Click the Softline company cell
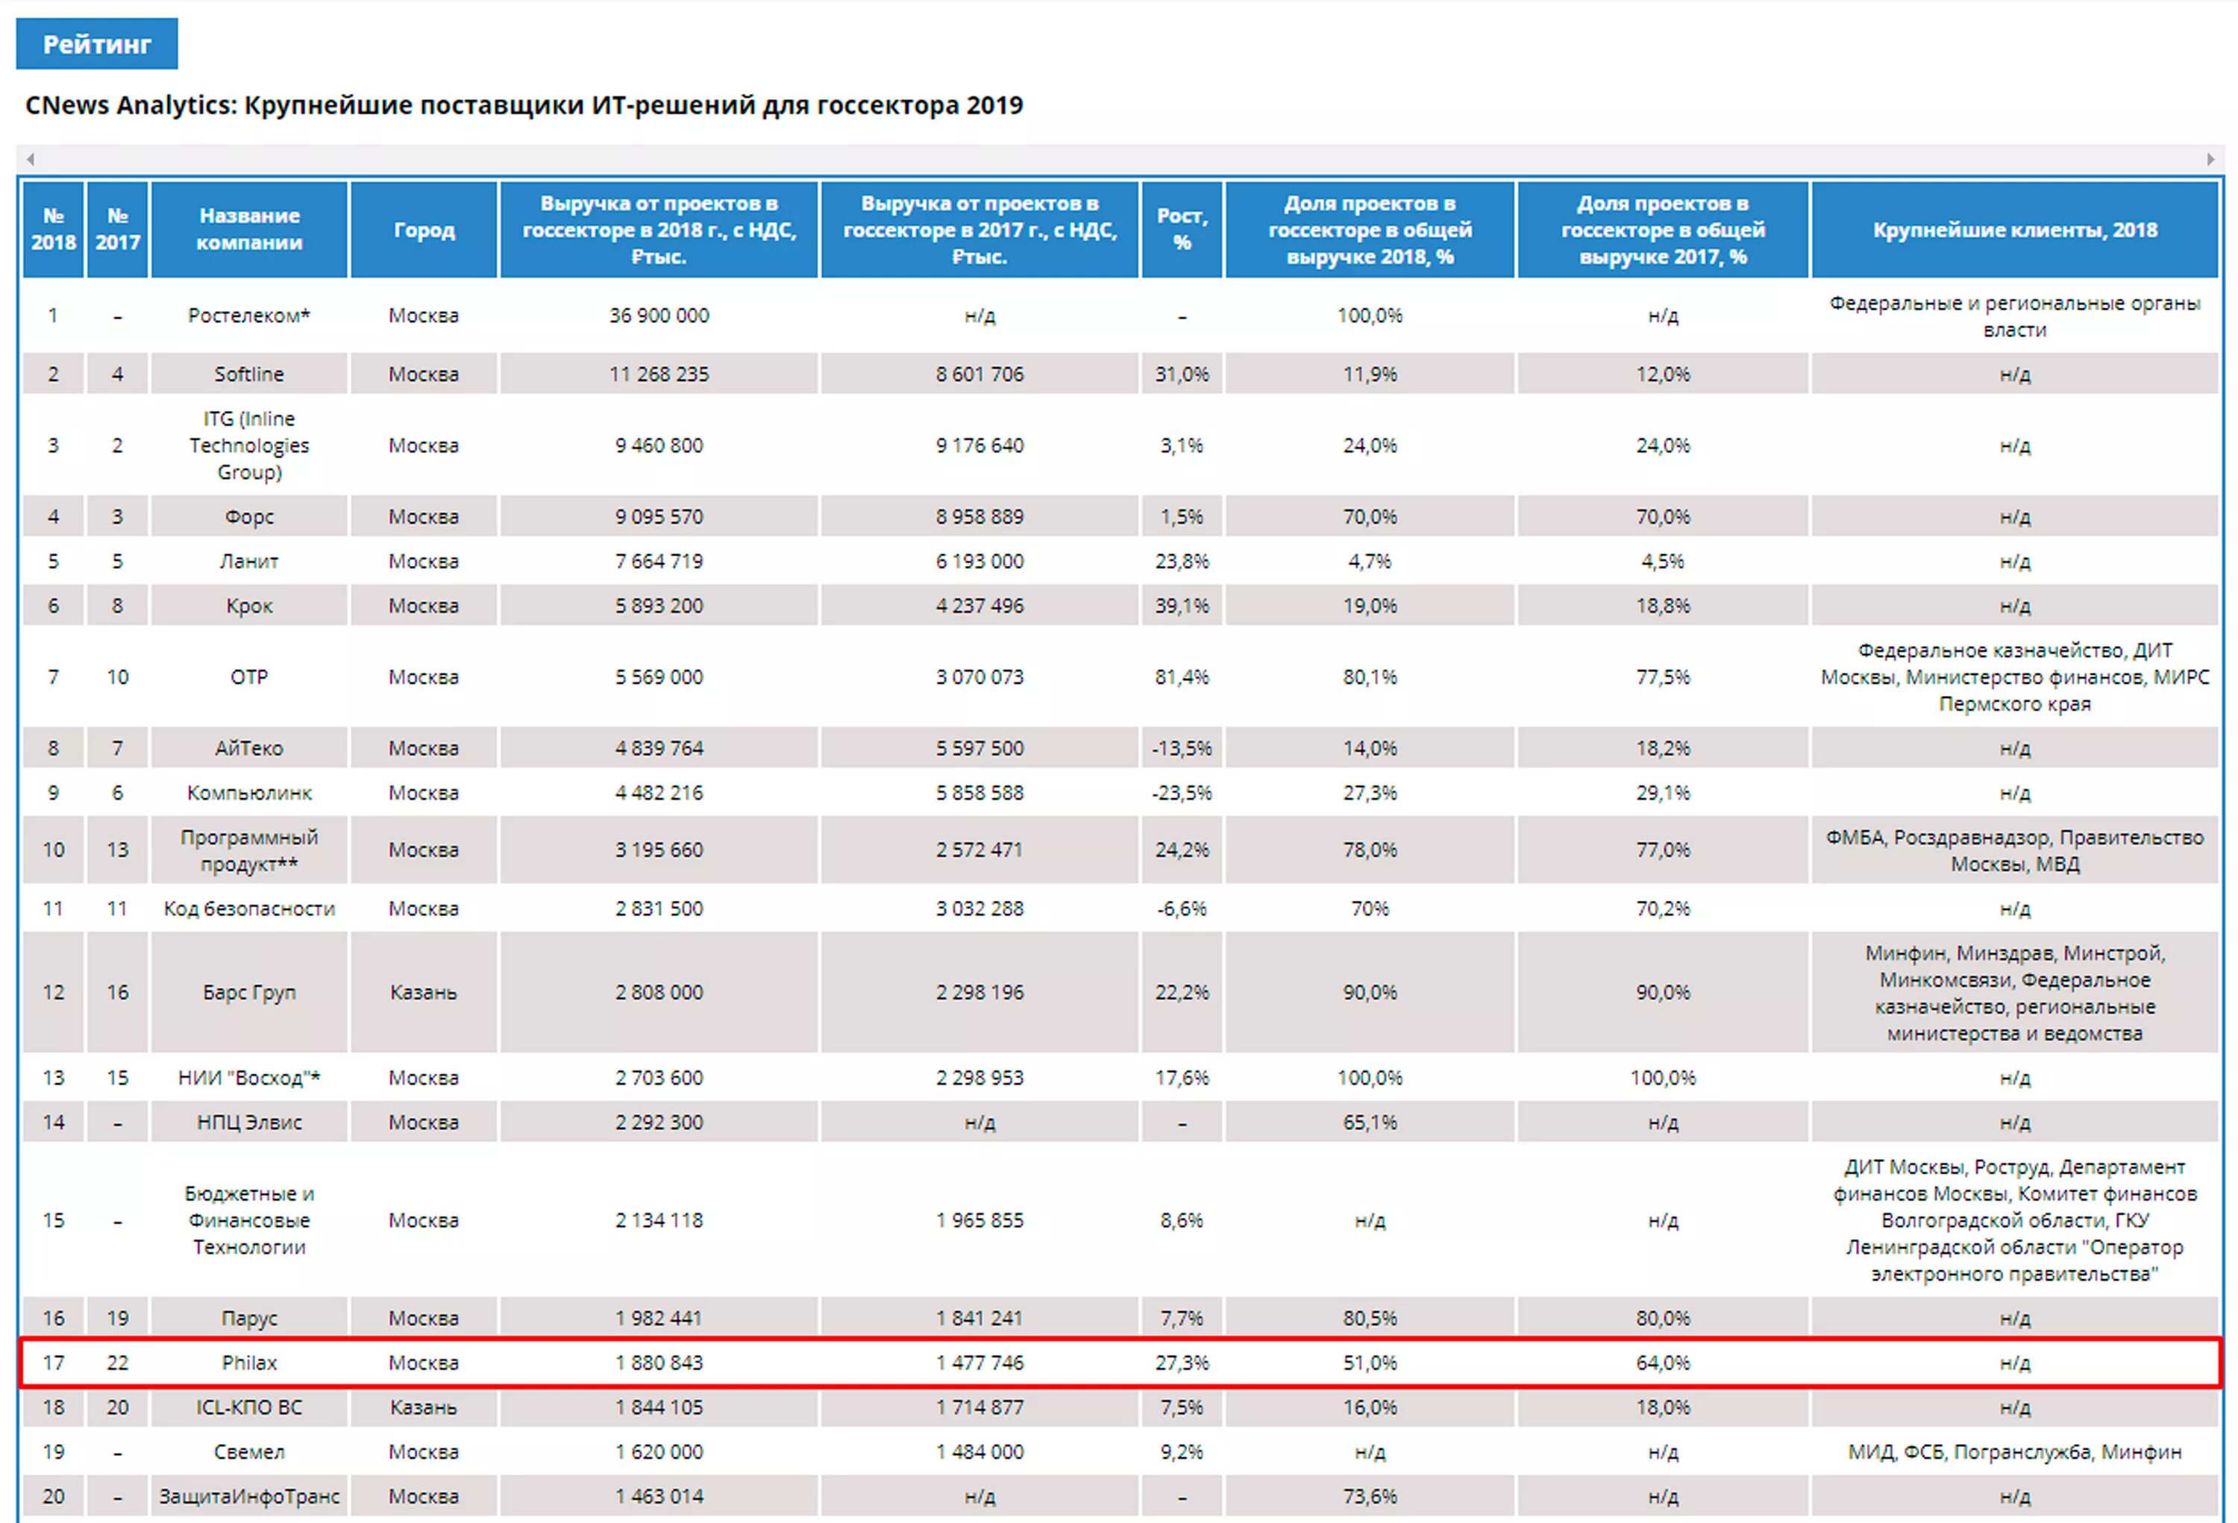Screen dimensions: 2238x1523 tap(249, 374)
